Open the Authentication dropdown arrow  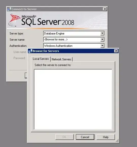102,46
